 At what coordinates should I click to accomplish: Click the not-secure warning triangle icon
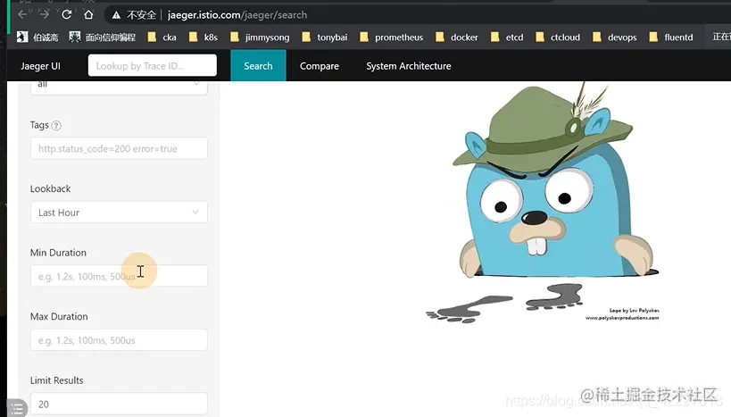coord(117,15)
